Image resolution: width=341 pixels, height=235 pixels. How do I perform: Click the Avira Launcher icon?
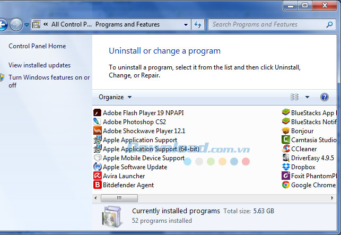click(97, 176)
